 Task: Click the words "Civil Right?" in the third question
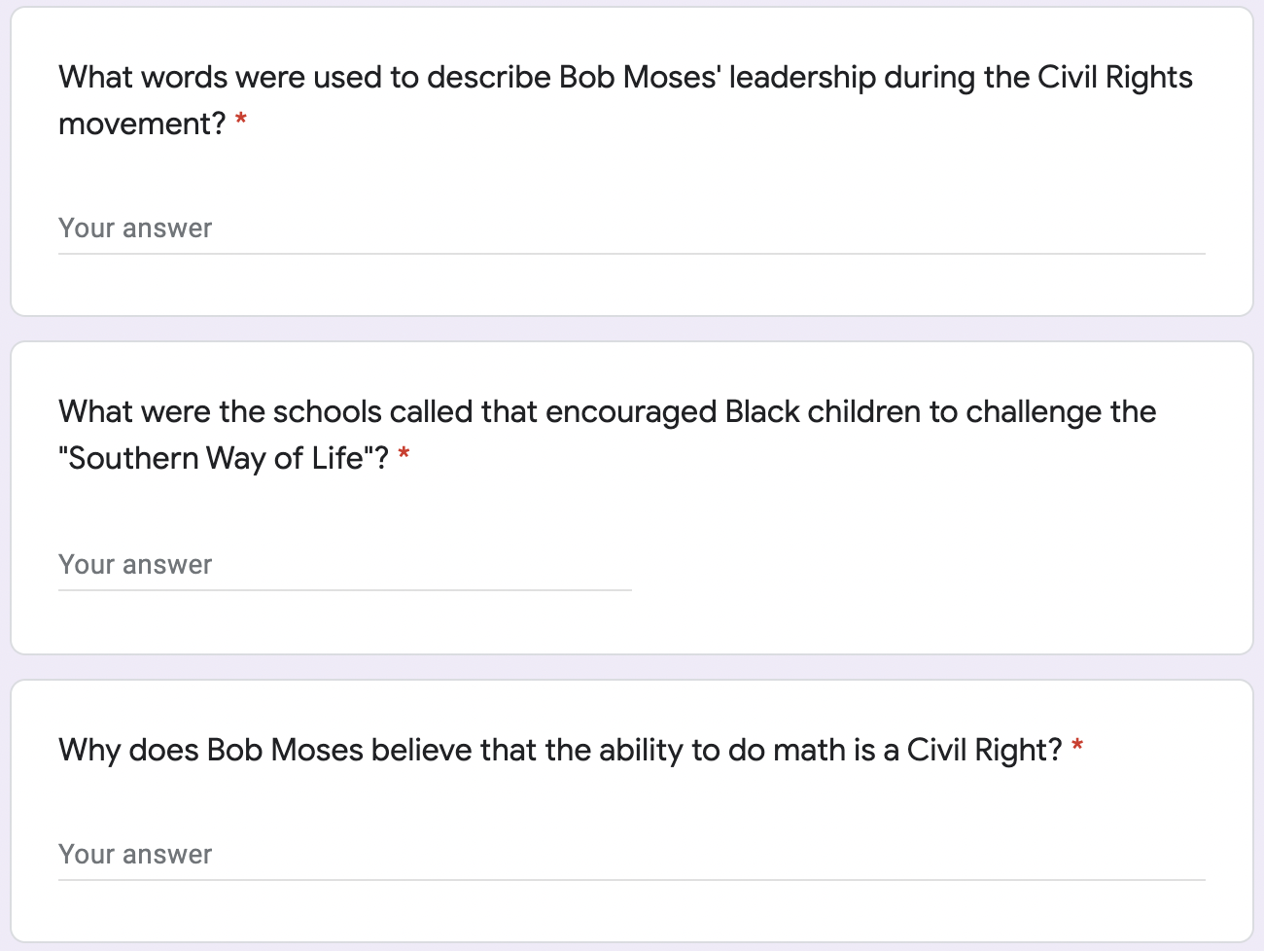click(x=984, y=751)
